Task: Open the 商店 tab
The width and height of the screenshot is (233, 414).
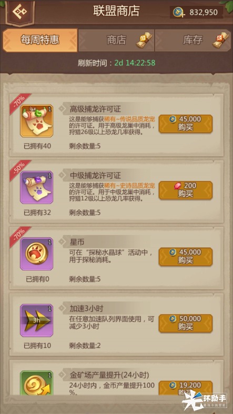Action: click(x=116, y=40)
